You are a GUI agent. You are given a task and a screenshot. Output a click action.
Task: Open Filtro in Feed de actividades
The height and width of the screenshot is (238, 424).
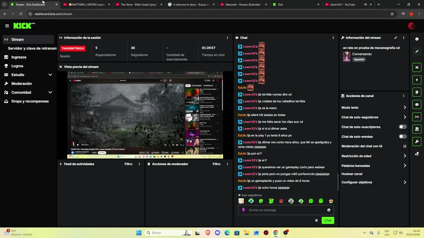pos(128,164)
